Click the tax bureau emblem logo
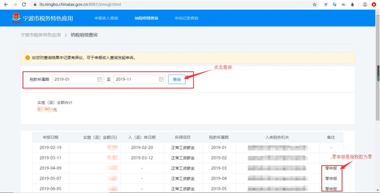The width and height of the screenshot is (380, 193). tap(16, 18)
